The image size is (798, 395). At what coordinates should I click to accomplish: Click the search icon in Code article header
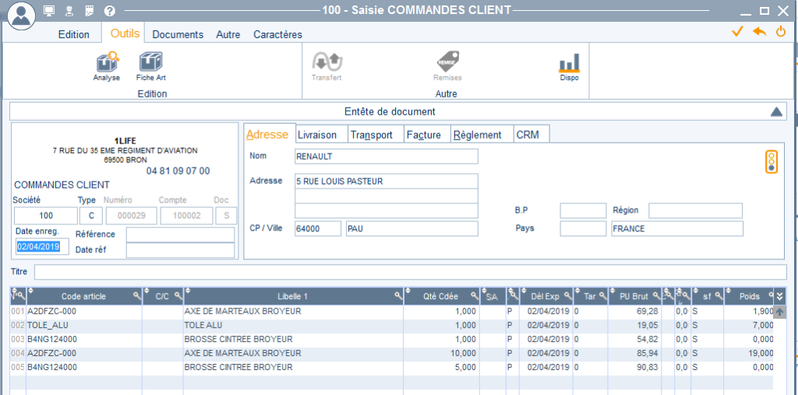point(136,295)
